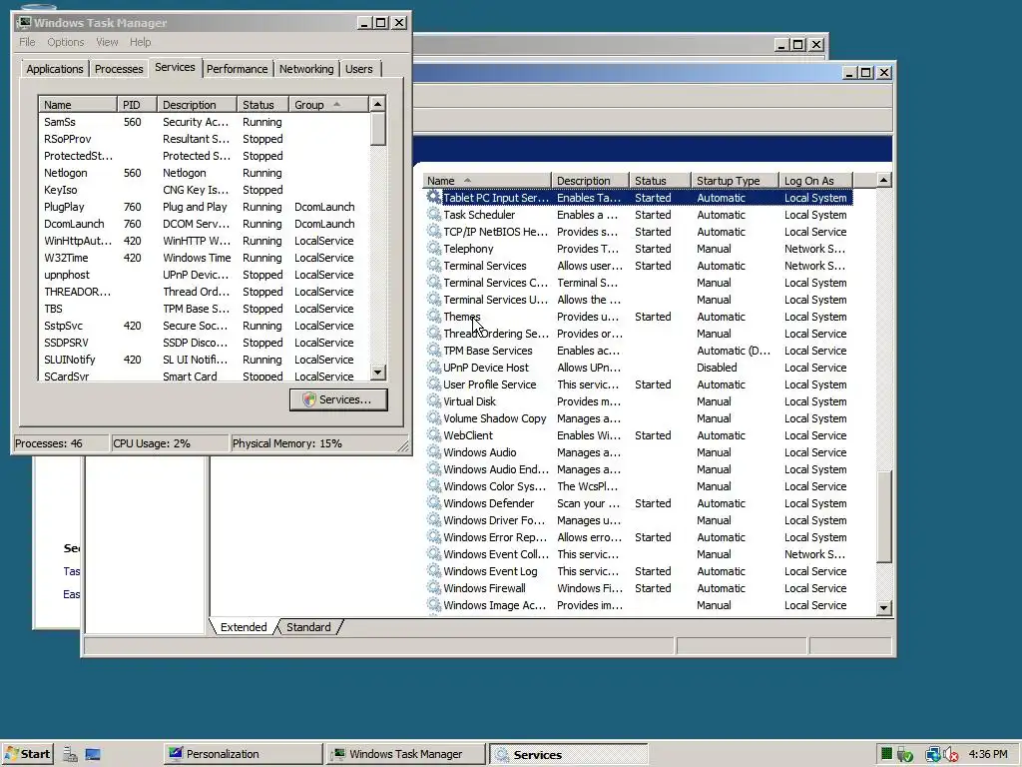Click the TCP/IP NetBIOS Helper gear icon
1022x767 pixels.
433,231
